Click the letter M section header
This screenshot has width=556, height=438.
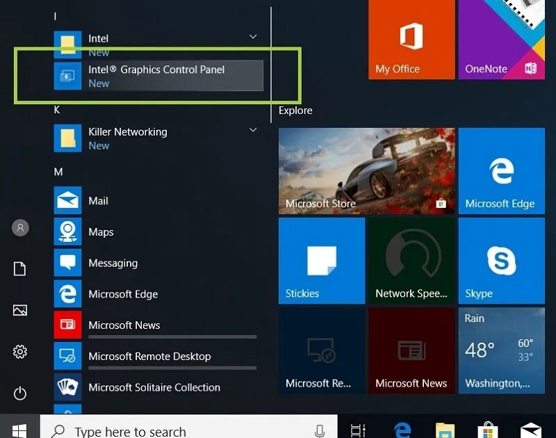pos(58,172)
